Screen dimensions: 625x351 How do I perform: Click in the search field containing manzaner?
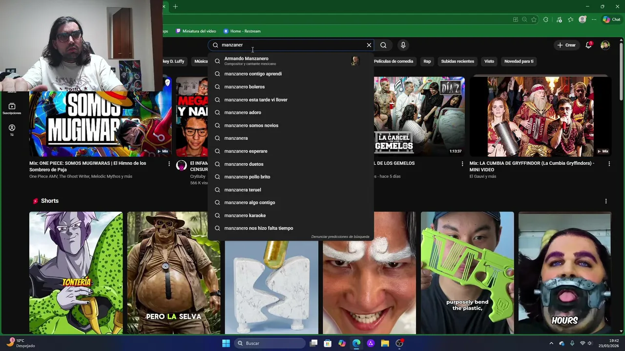(x=292, y=45)
